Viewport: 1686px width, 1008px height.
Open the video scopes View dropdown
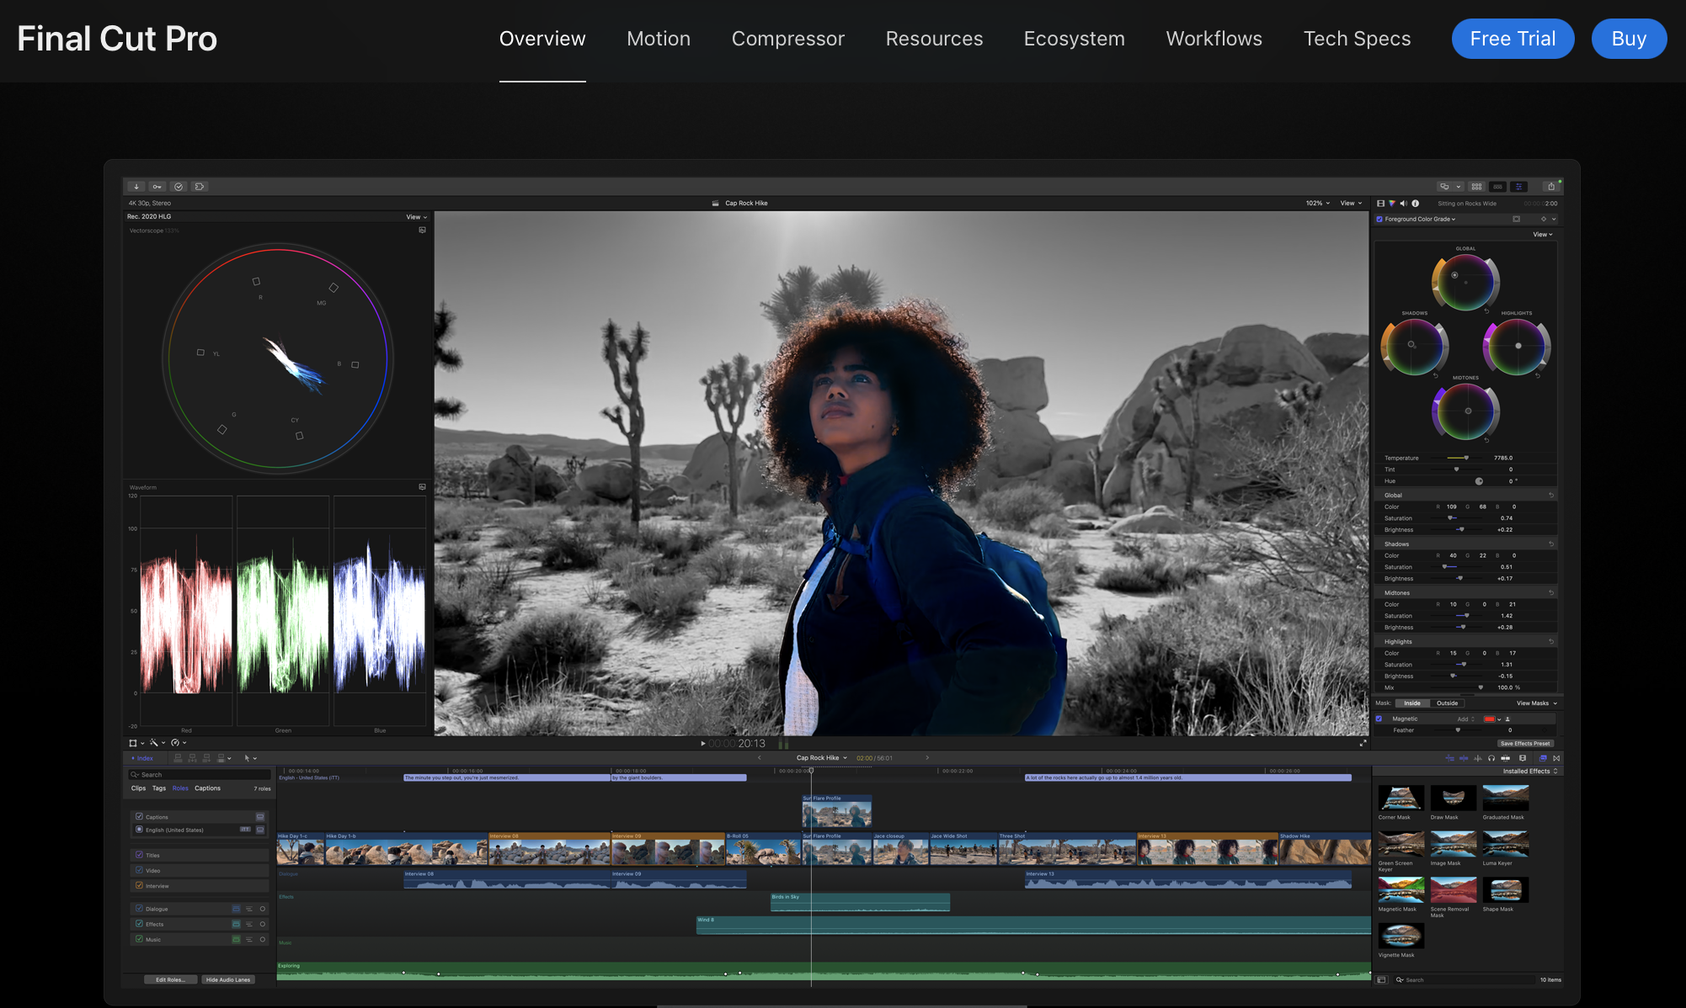(x=416, y=217)
